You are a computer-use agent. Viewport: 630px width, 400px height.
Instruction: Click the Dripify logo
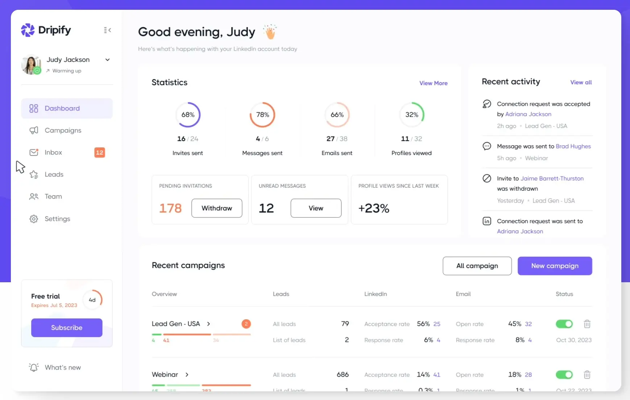coord(46,30)
